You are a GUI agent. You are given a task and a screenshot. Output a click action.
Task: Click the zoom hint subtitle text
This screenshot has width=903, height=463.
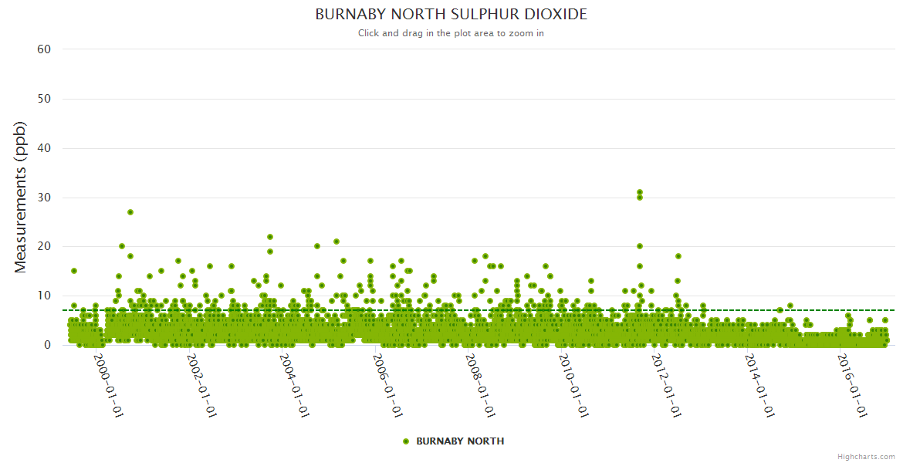[x=451, y=33]
